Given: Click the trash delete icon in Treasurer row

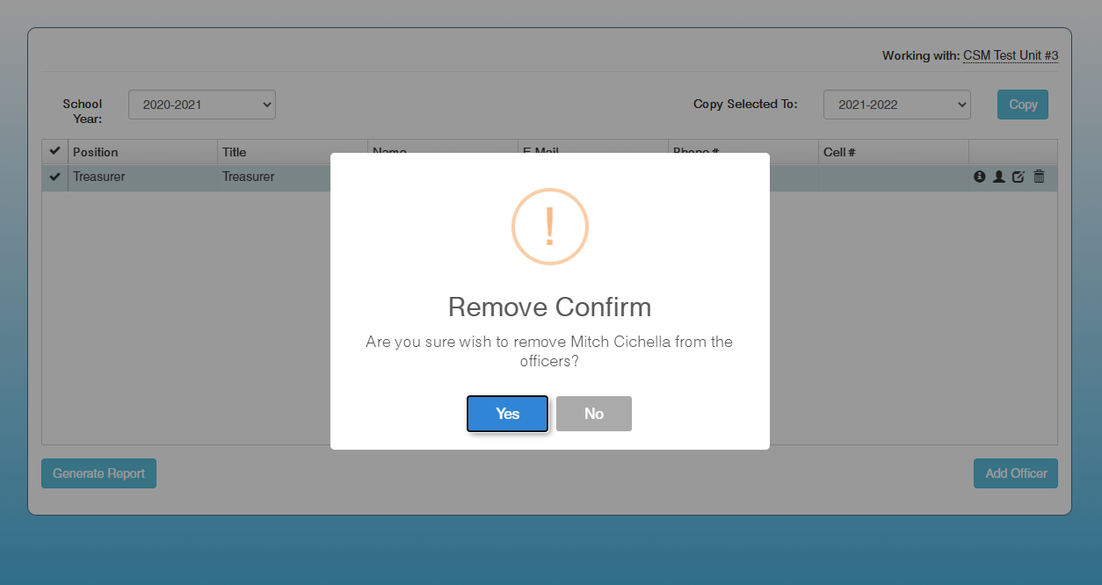Looking at the screenshot, I should [x=1039, y=177].
